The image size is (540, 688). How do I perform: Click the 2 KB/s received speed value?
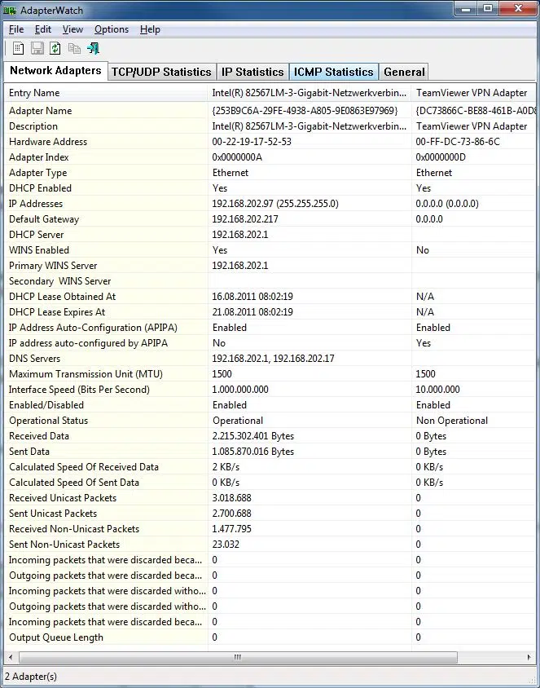pos(226,467)
